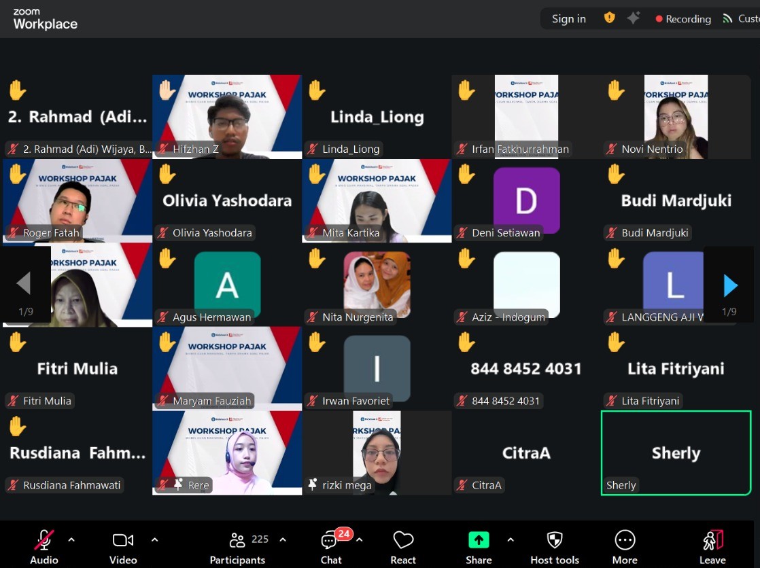
Task: Go to previous gallery page with left arrow
Action: click(24, 283)
